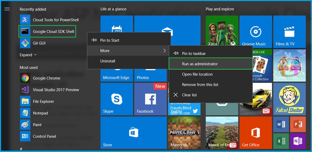312x152 pixels.
Task: Click the File Explorer icon
Action: (x=25, y=101)
